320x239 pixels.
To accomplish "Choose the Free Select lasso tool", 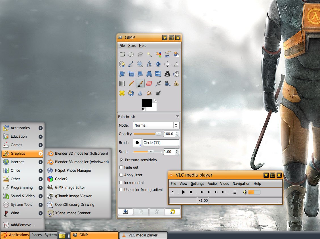I will 140,54.
